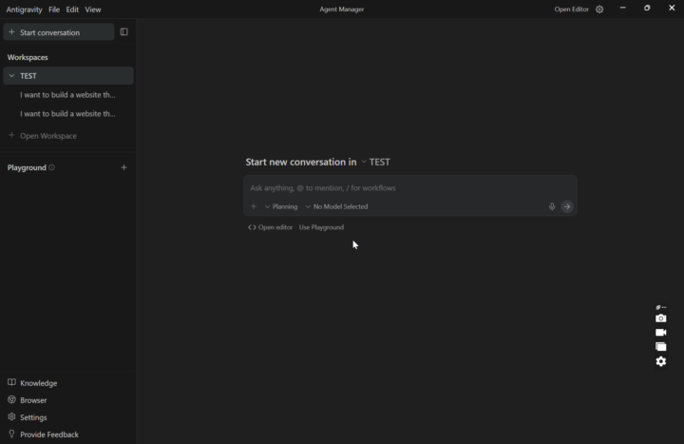Image resolution: width=684 pixels, height=444 pixels.
Task: Open the No Model Selected dropdown
Action: [337, 206]
